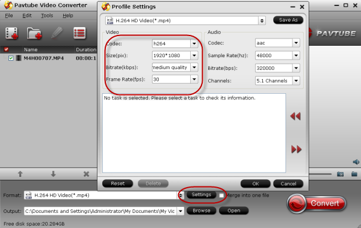361x228 pixels.
Task: Click the task information text area
Action: coord(194,133)
